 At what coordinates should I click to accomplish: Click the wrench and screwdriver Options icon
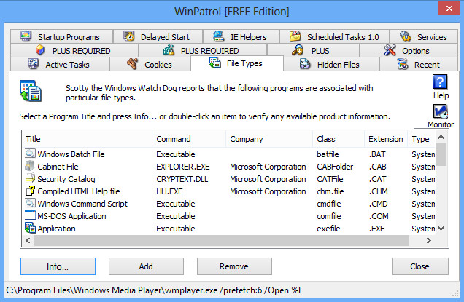[390, 50]
